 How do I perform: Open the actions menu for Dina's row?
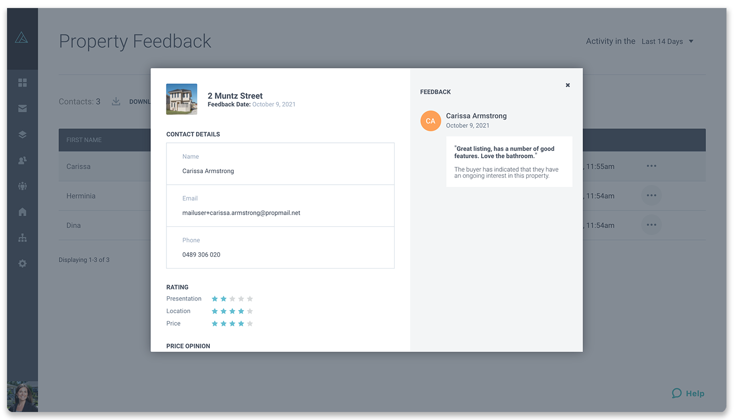click(x=651, y=225)
